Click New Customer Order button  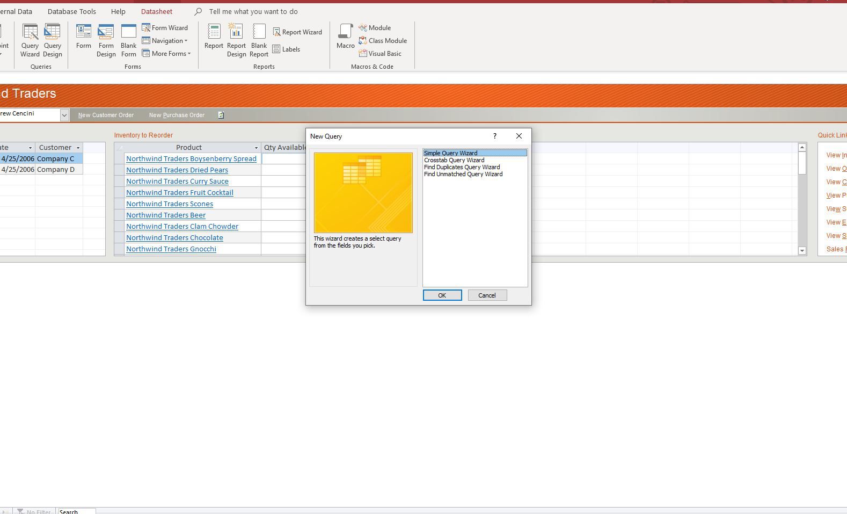[106, 115]
